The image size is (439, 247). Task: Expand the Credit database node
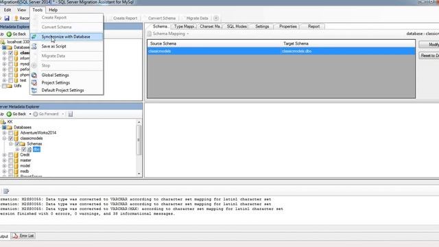(4, 154)
